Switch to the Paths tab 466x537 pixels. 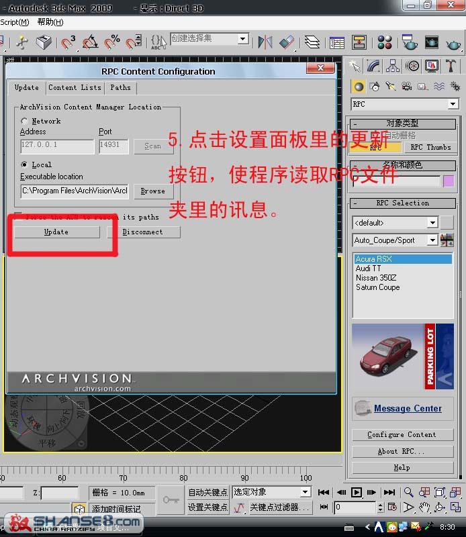click(120, 88)
